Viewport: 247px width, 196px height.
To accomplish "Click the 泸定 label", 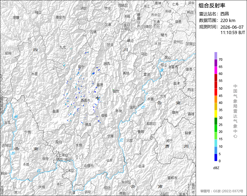I will (83, 8).
